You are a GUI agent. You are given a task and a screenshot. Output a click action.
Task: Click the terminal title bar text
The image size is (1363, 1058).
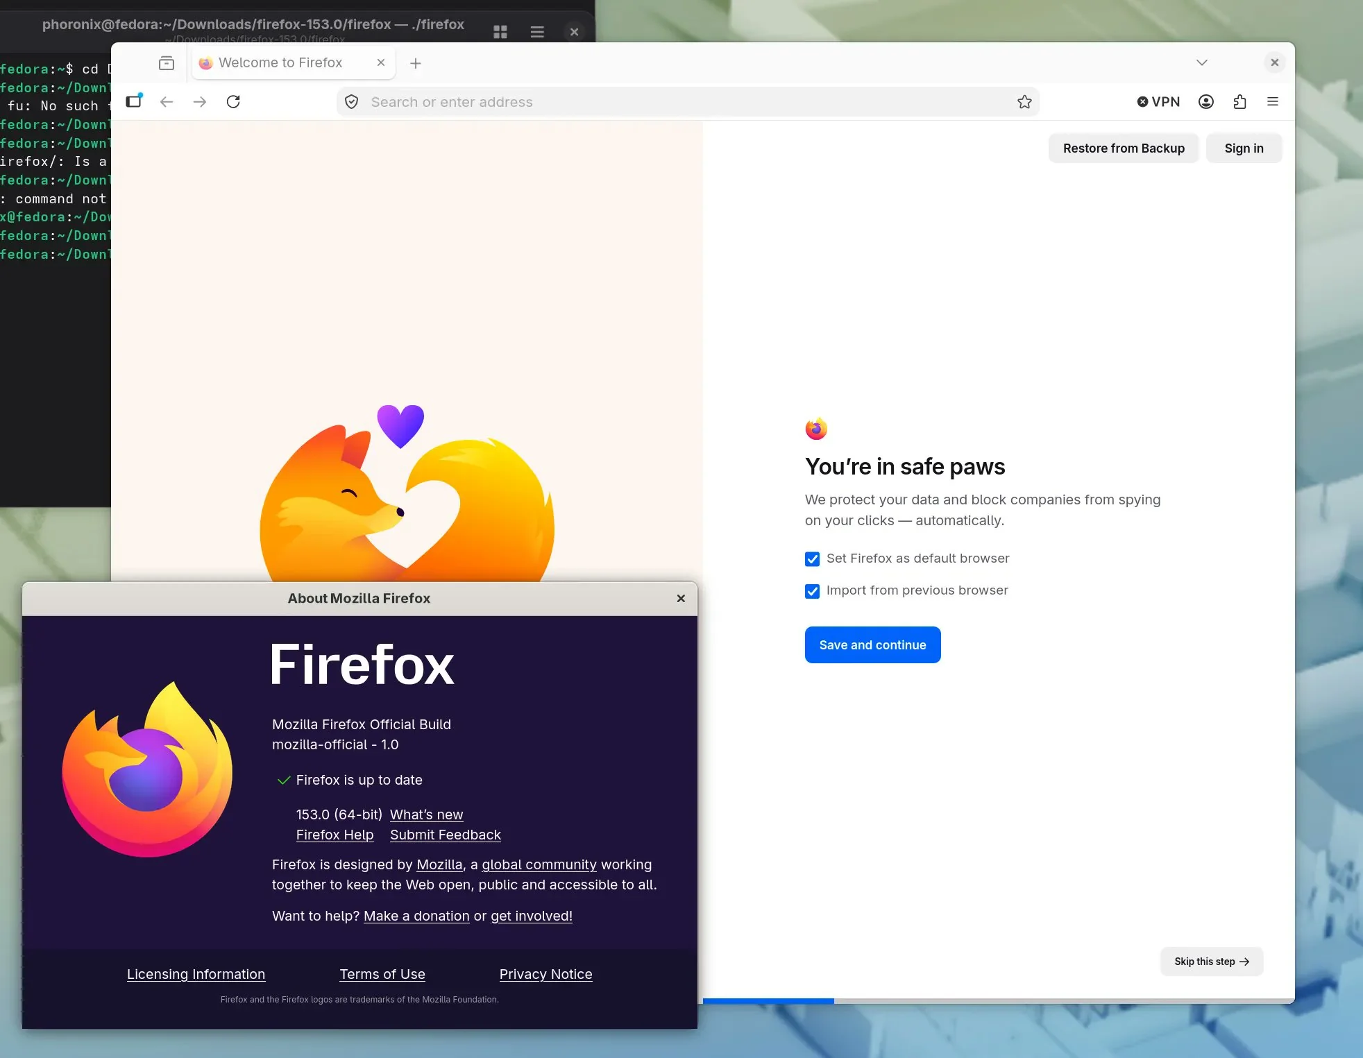pos(253,24)
